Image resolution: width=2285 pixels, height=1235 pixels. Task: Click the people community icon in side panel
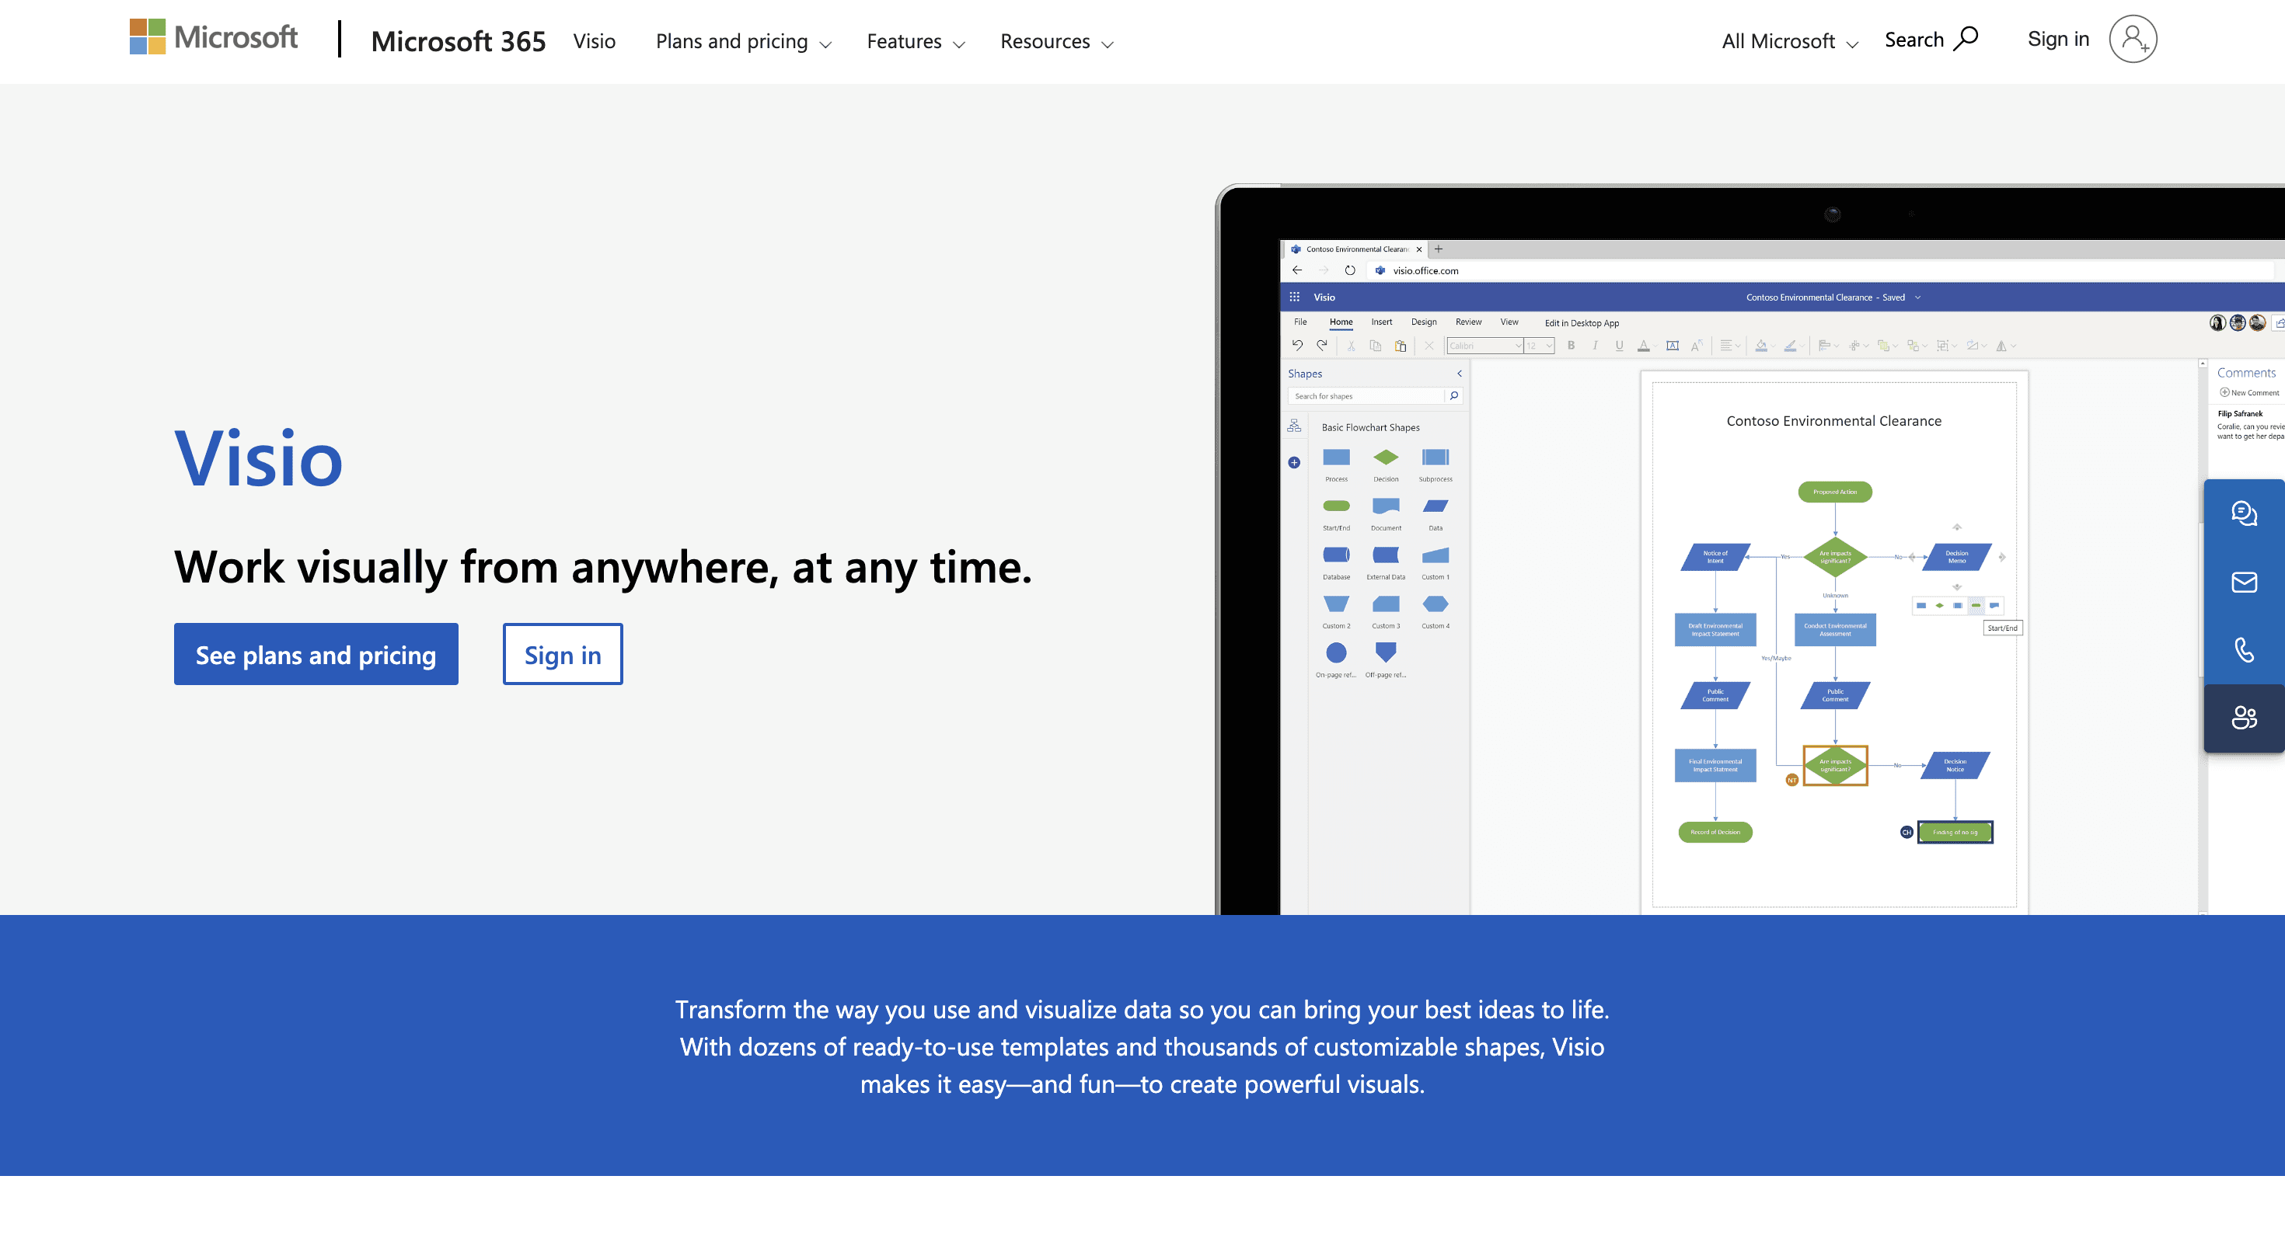[2245, 718]
